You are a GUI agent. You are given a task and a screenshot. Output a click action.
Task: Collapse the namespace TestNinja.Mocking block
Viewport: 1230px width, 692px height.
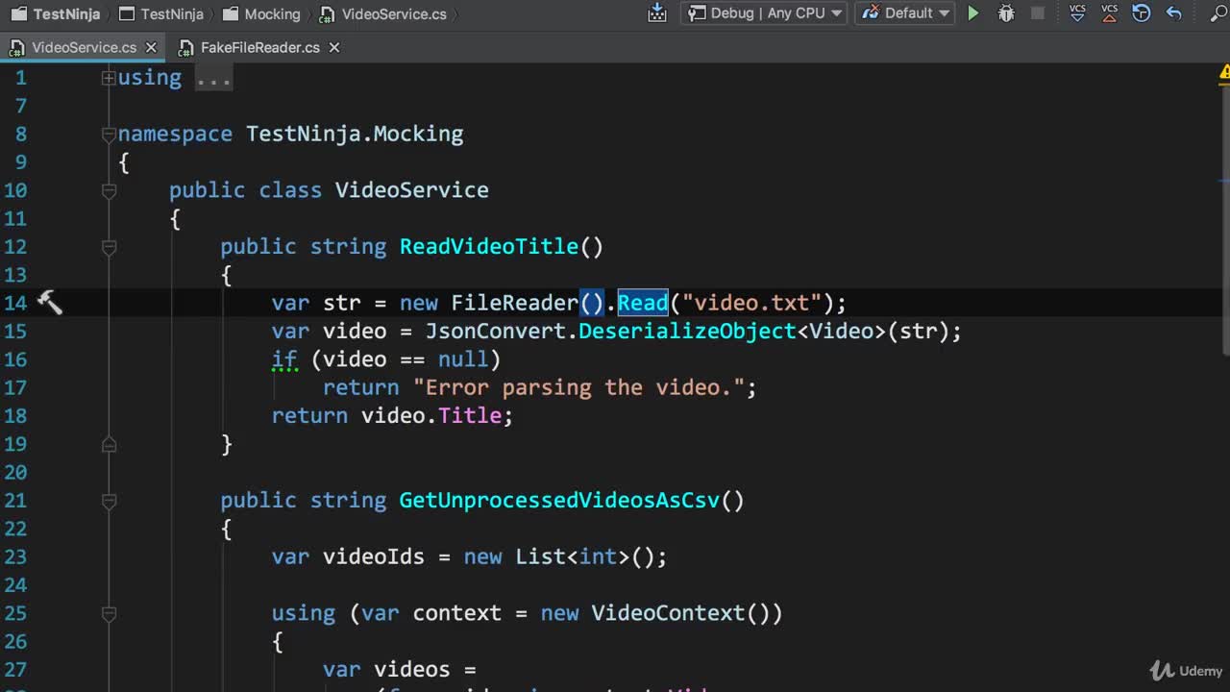click(x=110, y=135)
